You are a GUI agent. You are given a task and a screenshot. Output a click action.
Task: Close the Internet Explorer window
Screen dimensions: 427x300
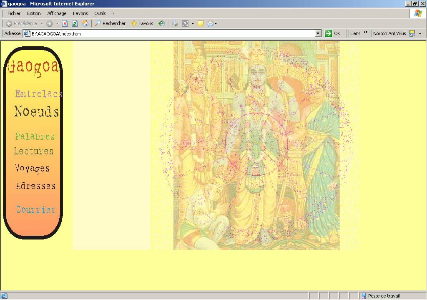coord(422,3)
